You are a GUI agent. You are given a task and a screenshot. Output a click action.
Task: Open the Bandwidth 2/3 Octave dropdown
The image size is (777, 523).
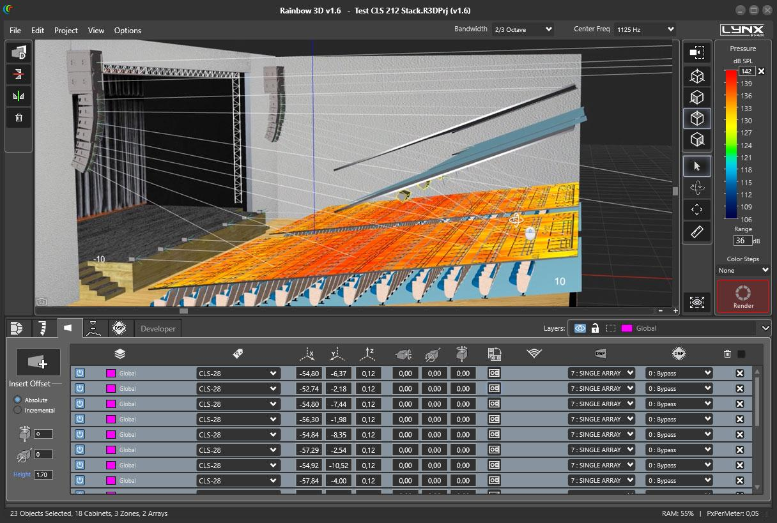click(x=523, y=29)
